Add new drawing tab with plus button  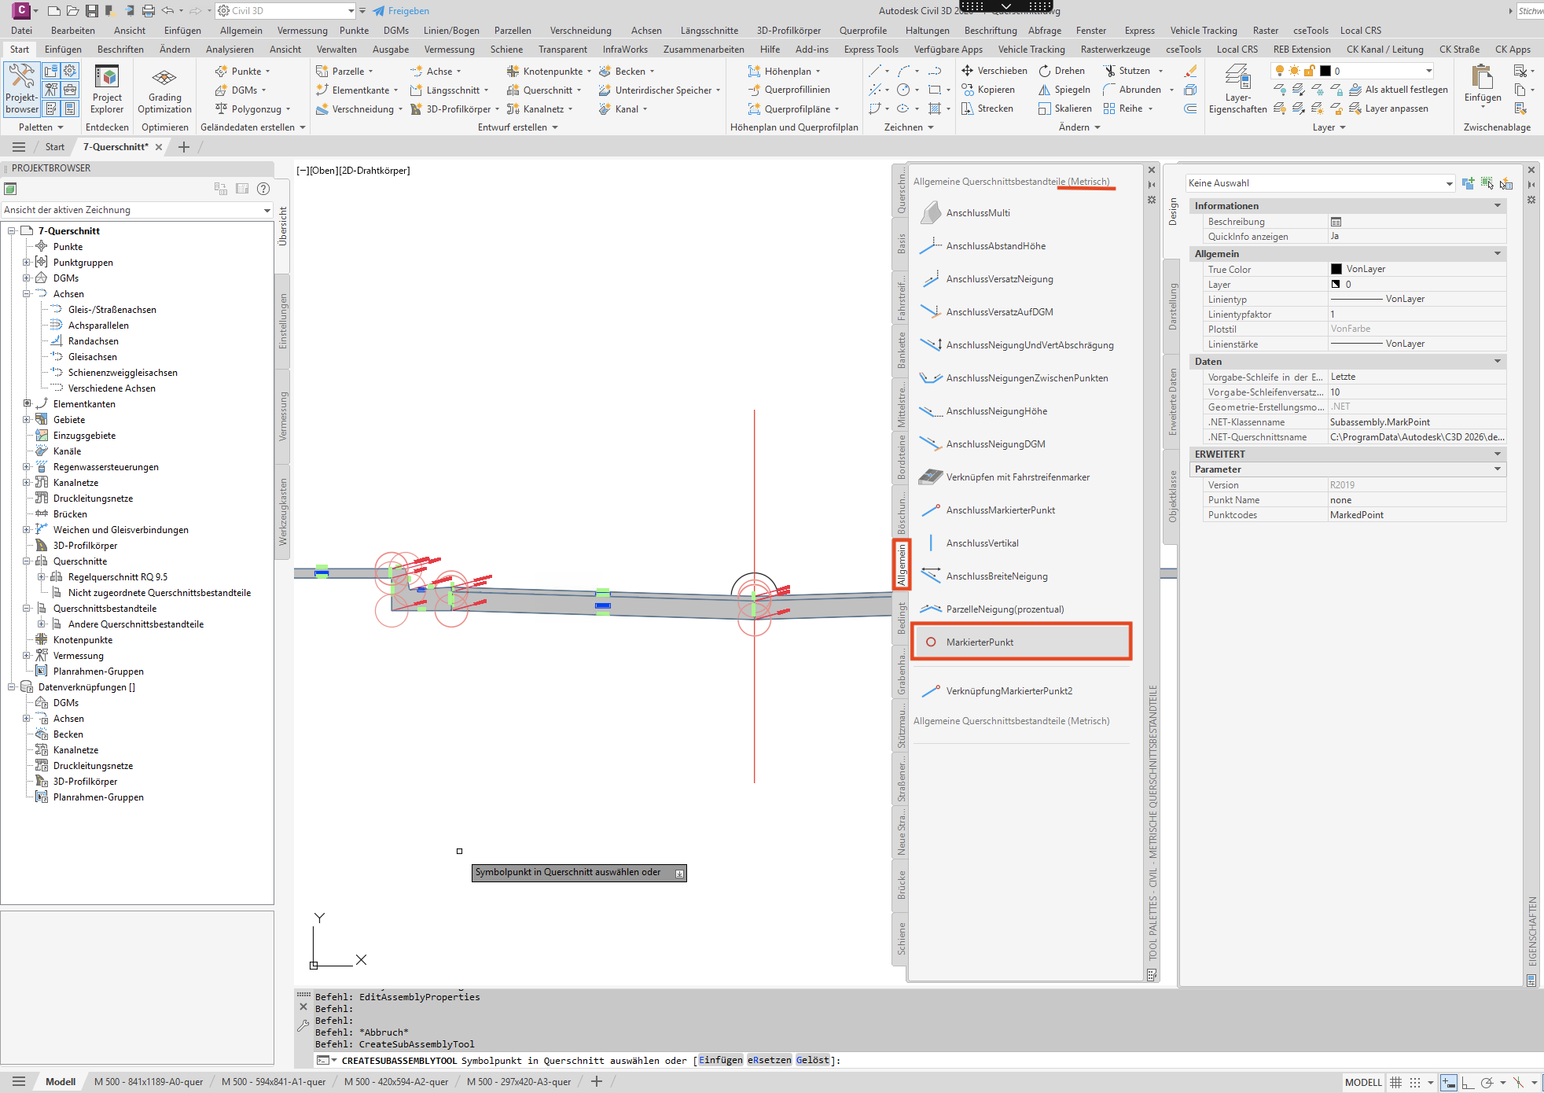click(x=184, y=147)
